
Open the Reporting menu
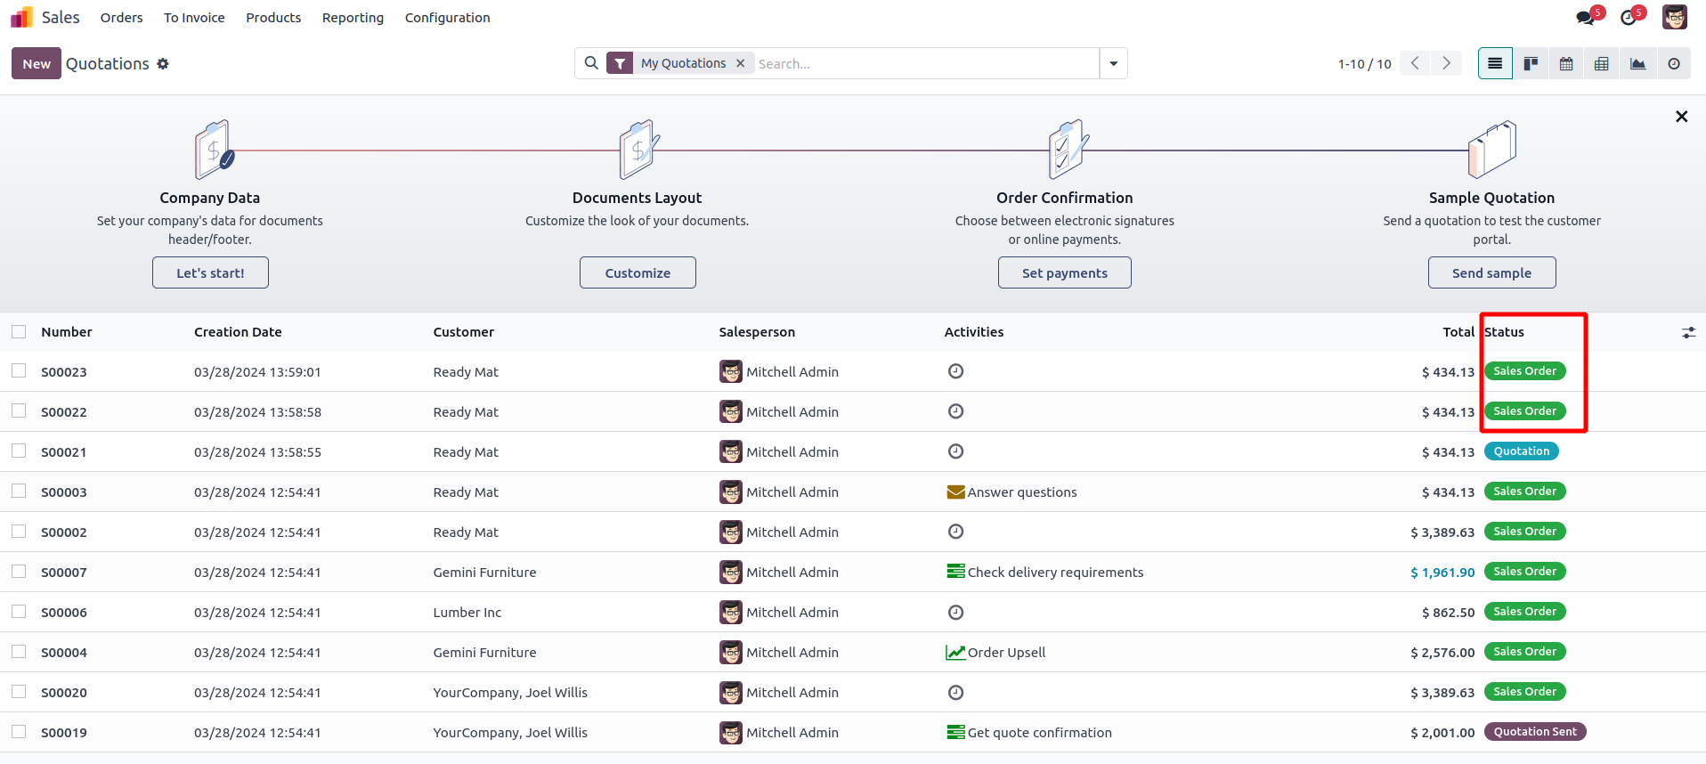[x=353, y=18]
